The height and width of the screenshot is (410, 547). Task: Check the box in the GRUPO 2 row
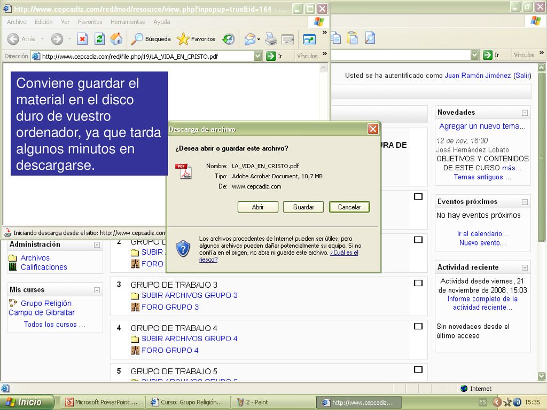(418, 240)
